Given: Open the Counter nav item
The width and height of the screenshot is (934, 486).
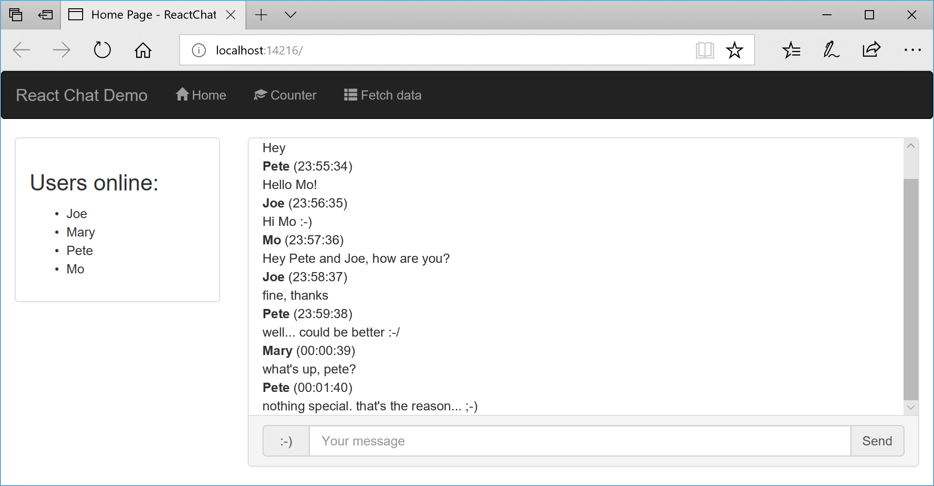Looking at the screenshot, I should coord(285,95).
